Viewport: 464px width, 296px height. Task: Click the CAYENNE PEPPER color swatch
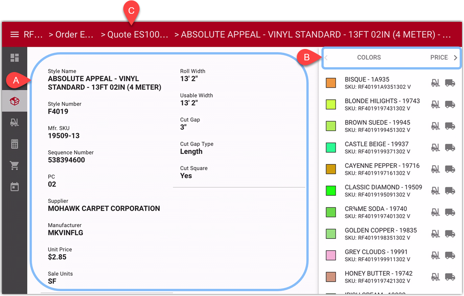pyautogui.click(x=331, y=169)
